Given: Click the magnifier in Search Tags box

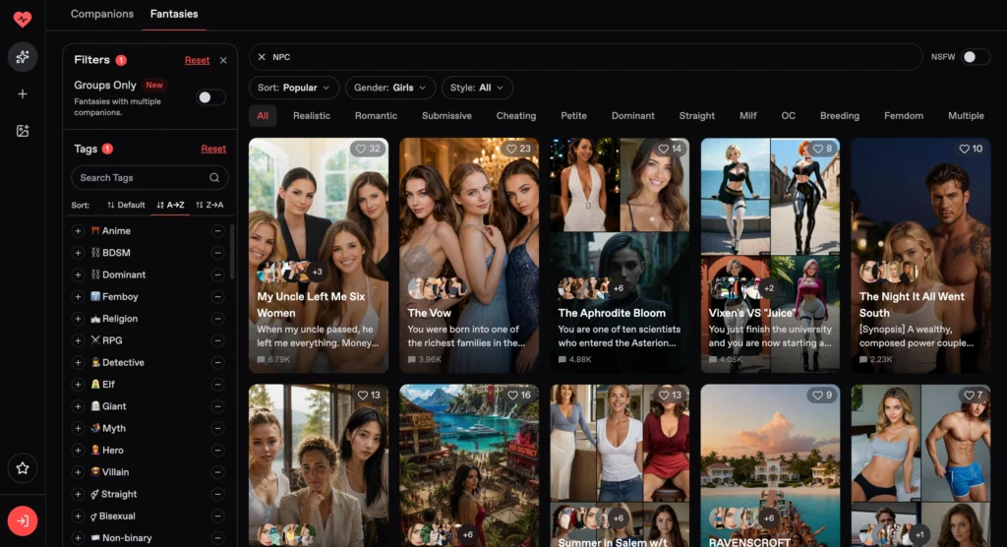Looking at the screenshot, I should pyautogui.click(x=214, y=177).
